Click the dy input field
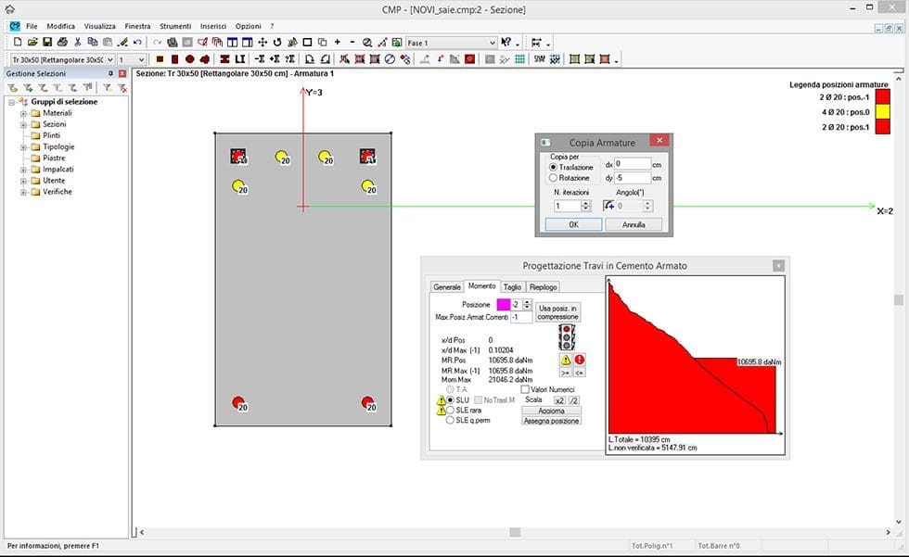The width and height of the screenshot is (909, 557). (x=632, y=178)
